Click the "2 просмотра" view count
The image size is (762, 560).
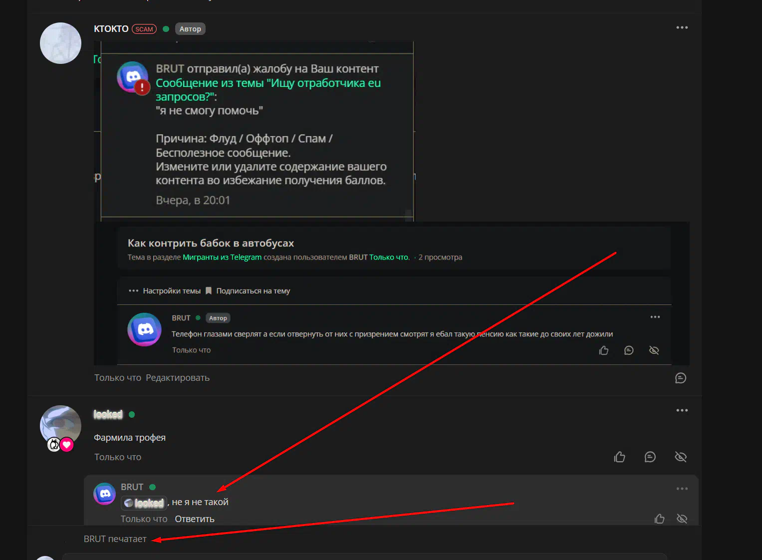[440, 257]
